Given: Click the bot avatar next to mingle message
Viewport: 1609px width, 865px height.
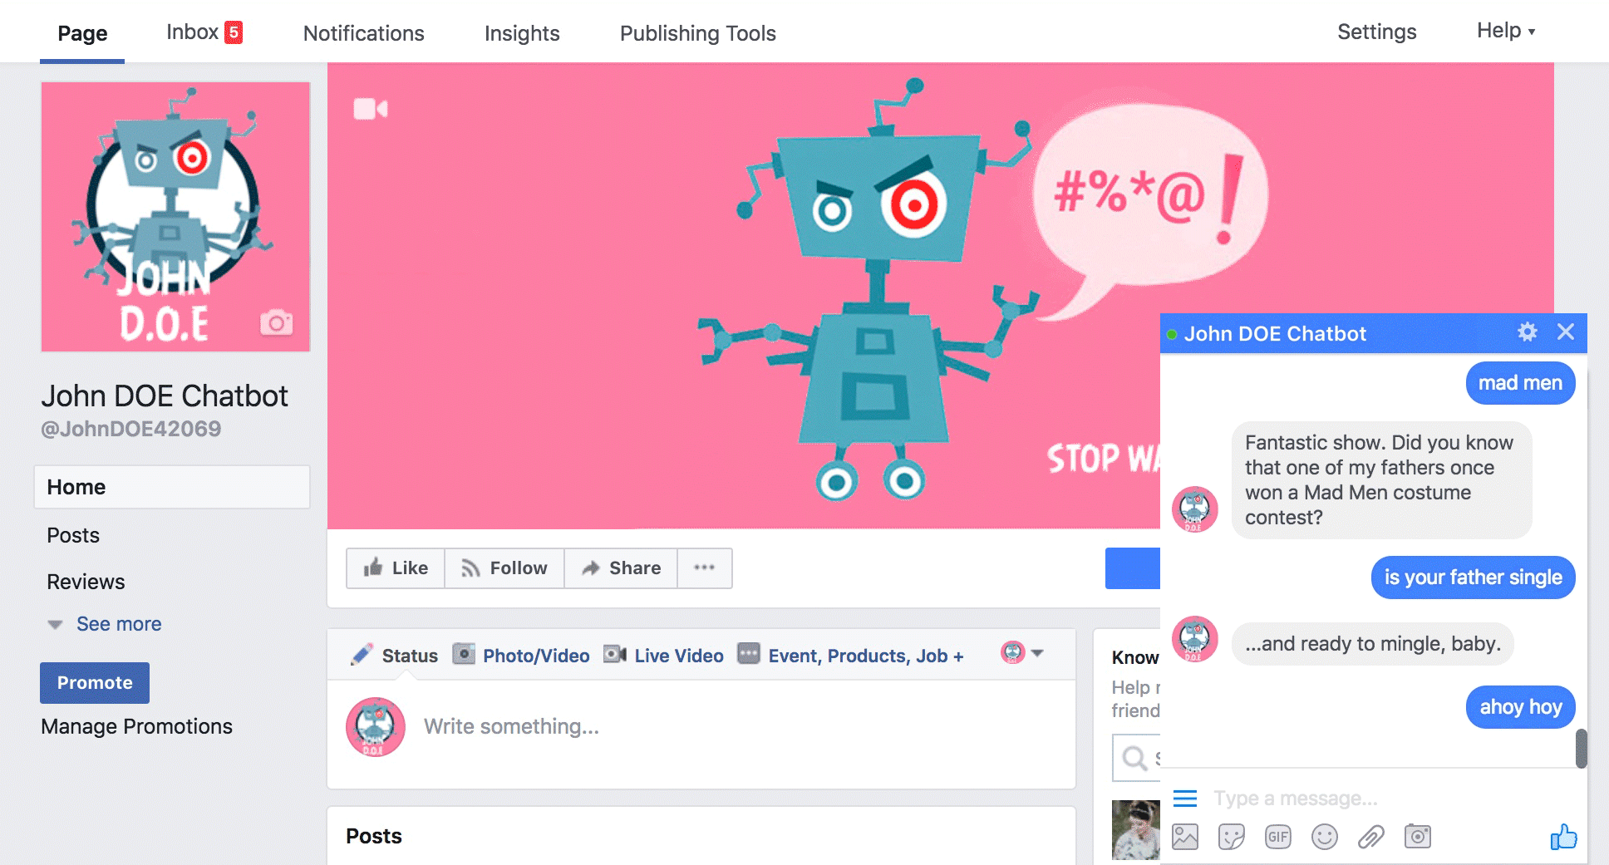Looking at the screenshot, I should click(1195, 639).
